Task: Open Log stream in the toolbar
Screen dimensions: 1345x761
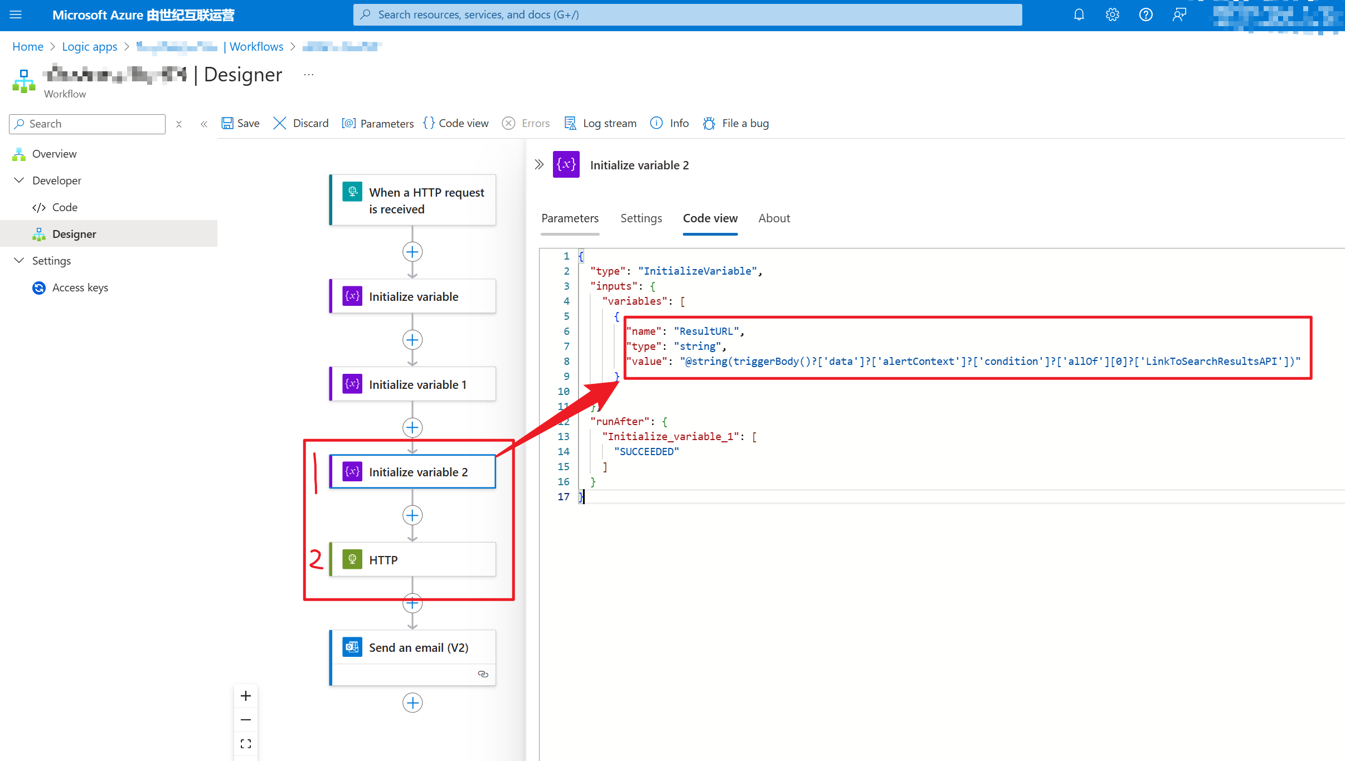Action: pos(600,123)
